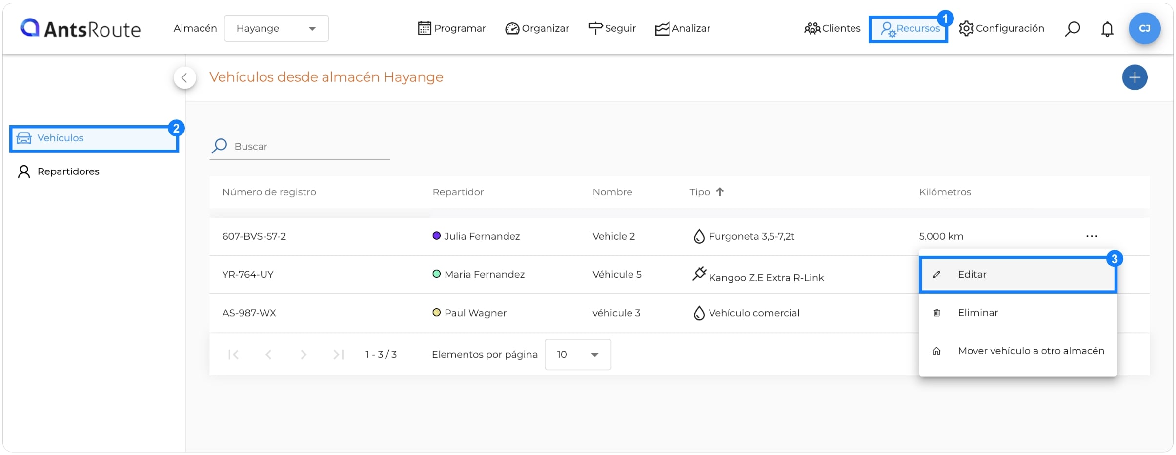Screen dimensions: 1176x455
Task: Select registration YR-764-UY
Action: 248,274
